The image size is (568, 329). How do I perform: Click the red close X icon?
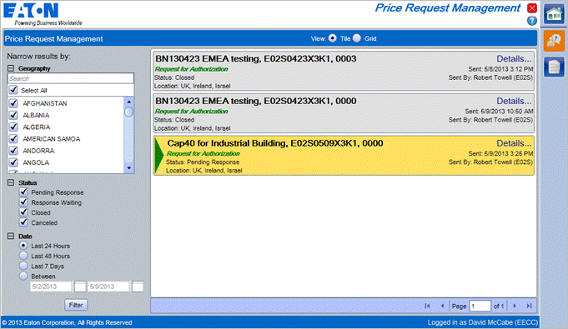(x=532, y=8)
